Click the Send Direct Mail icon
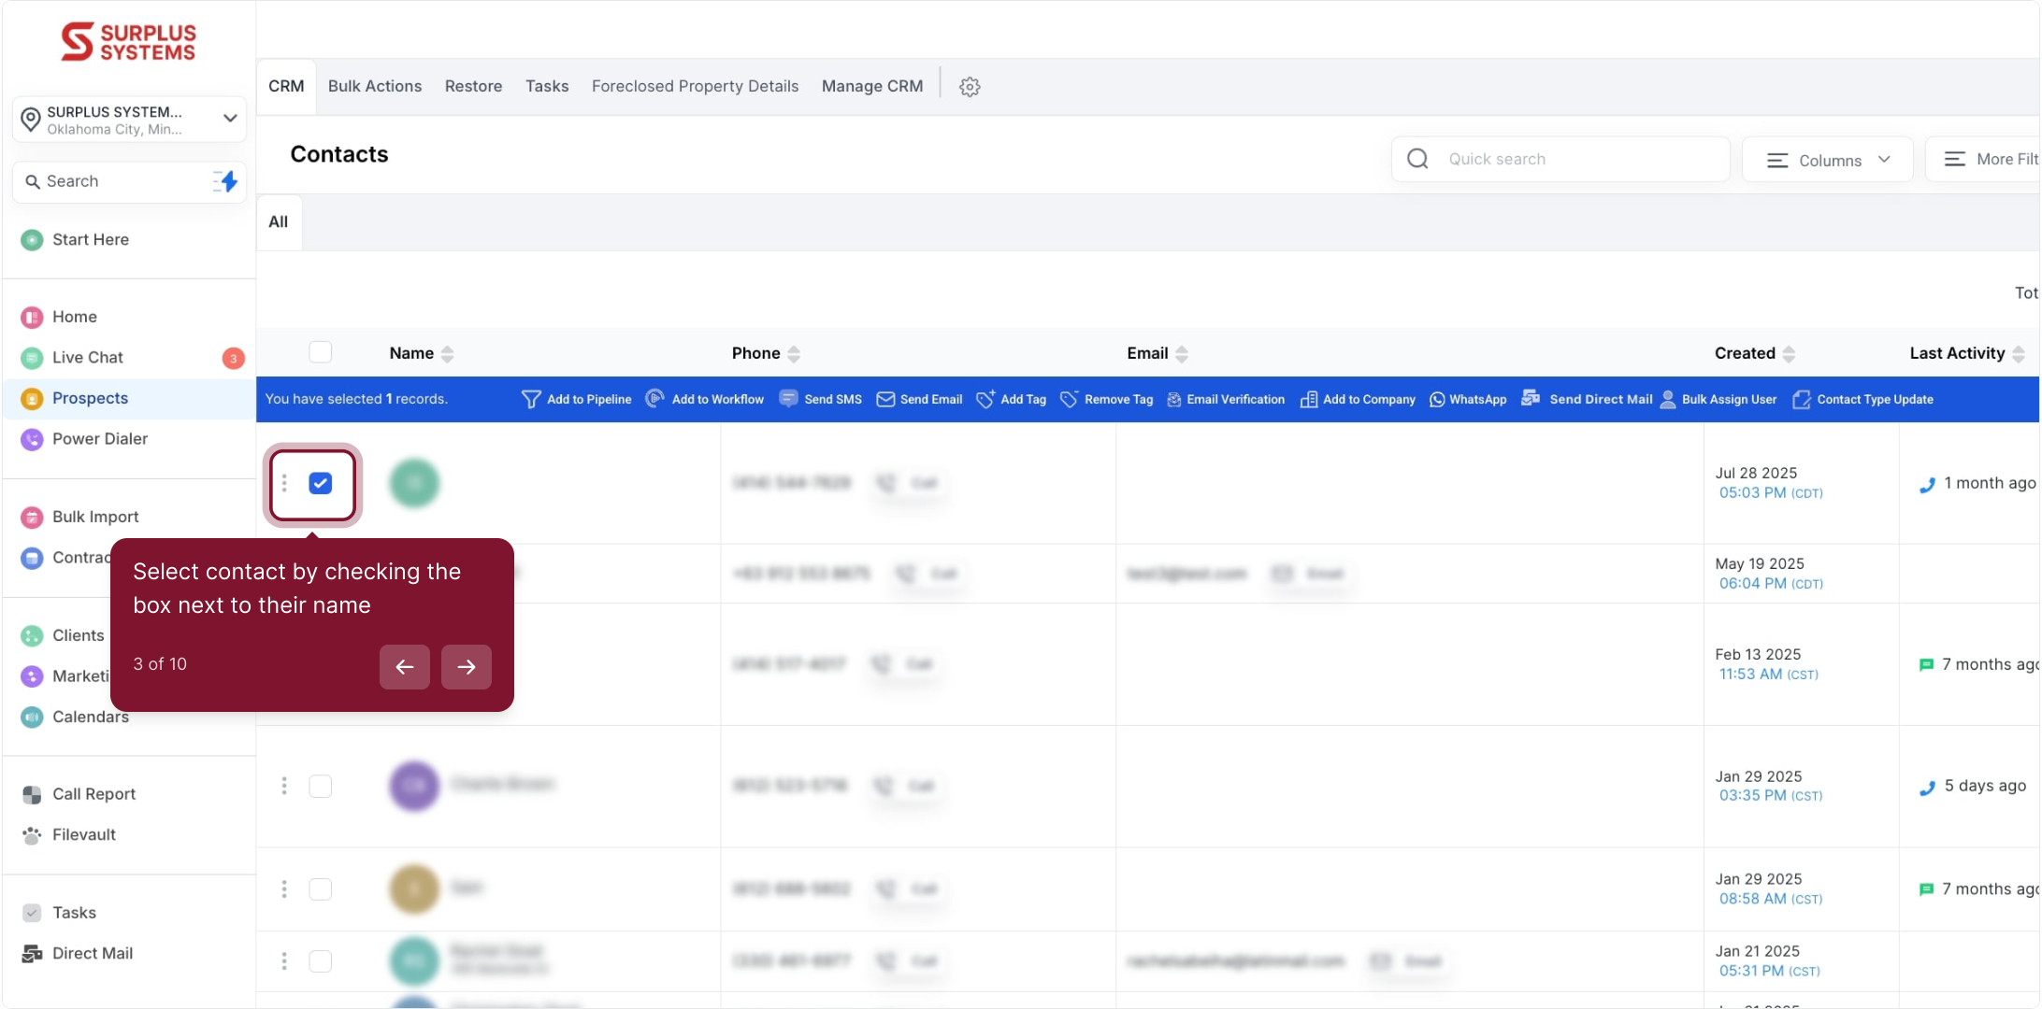 [x=1531, y=398]
